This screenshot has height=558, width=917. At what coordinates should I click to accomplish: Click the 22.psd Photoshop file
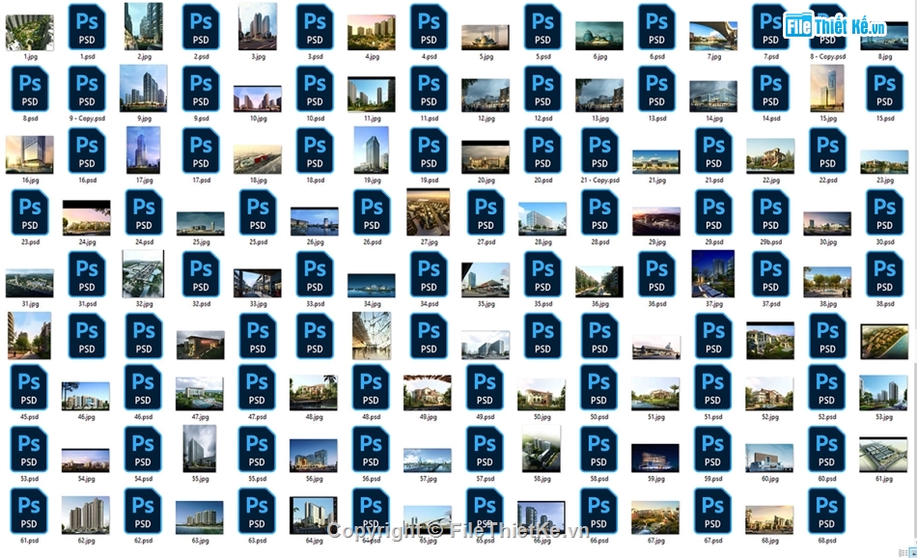827,151
